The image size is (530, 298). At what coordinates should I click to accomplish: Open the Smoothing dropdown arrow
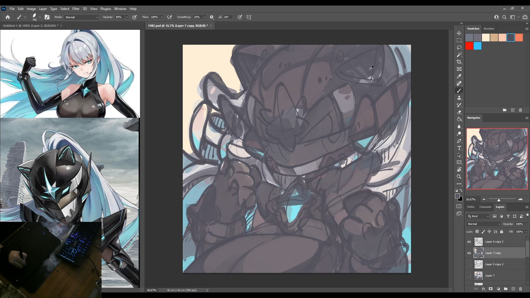[205, 17]
